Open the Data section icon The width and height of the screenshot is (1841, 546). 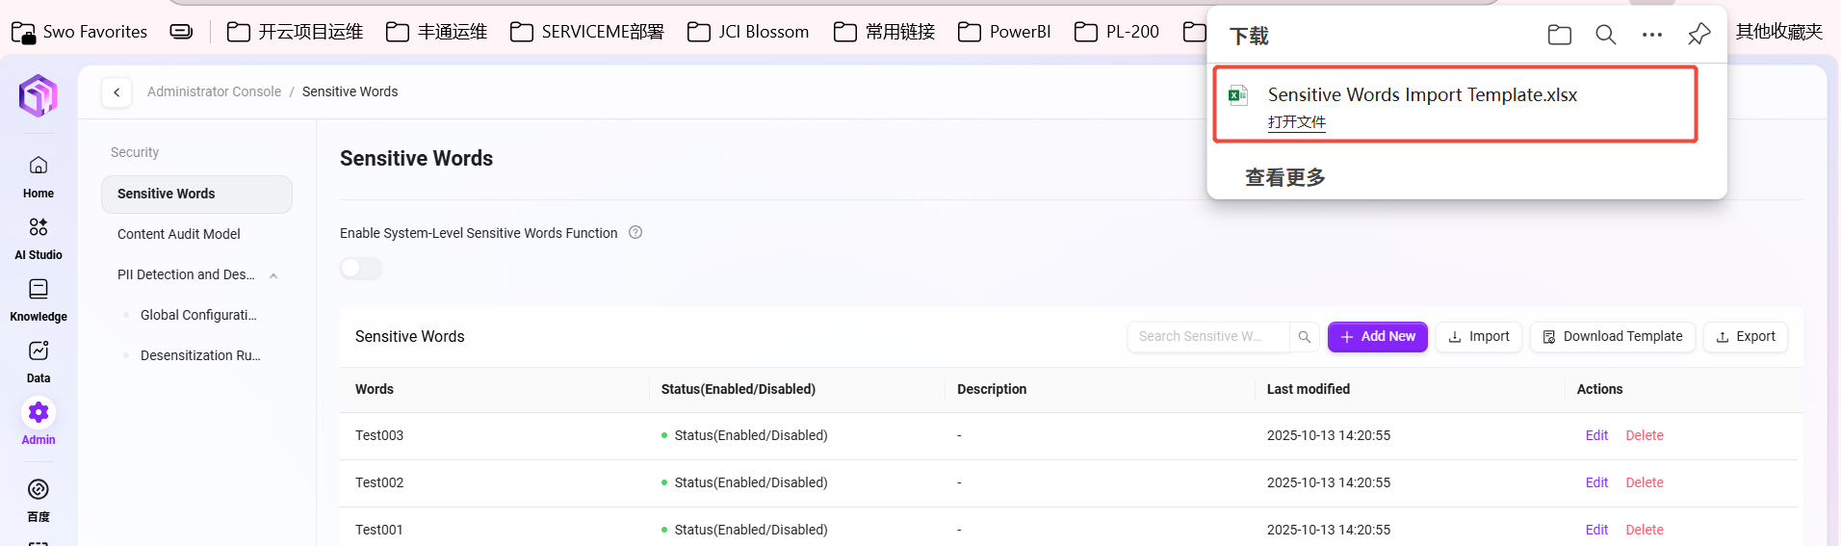tap(39, 351)
